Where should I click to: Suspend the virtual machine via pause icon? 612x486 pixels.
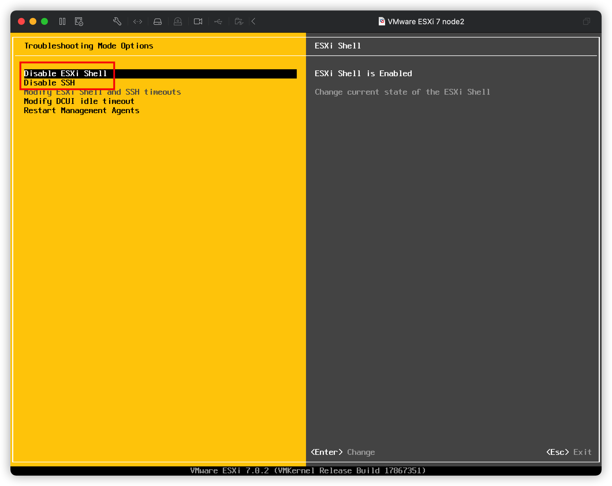pyautogui.click(x=62, y=21)
